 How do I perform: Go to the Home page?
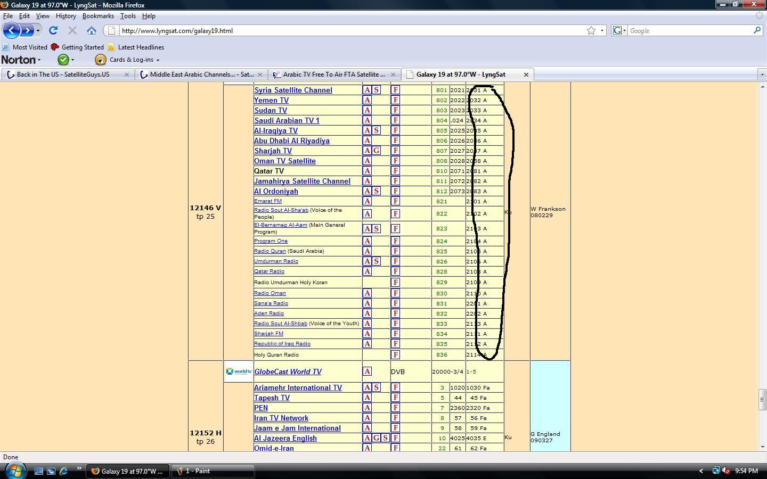click(92, 30)
